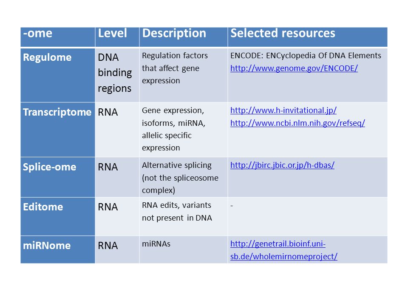This screenshot has width=408, height=306.
Task: Click 'Regulation factors that affect gene expression' text
Action: coord(175,68)
